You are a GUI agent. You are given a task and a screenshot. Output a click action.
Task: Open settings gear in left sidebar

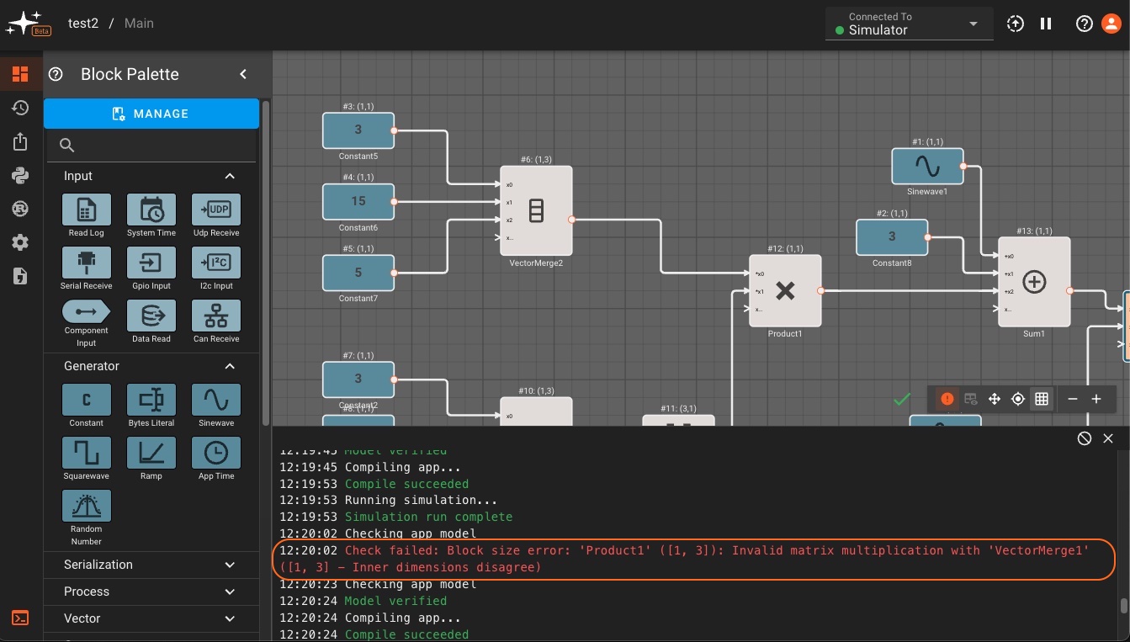20,242
